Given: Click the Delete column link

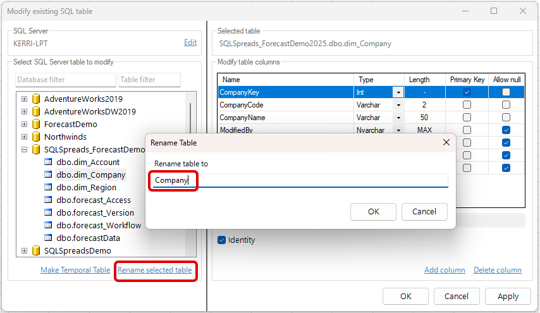Looking at the screenshot, I should click(497, 270).
